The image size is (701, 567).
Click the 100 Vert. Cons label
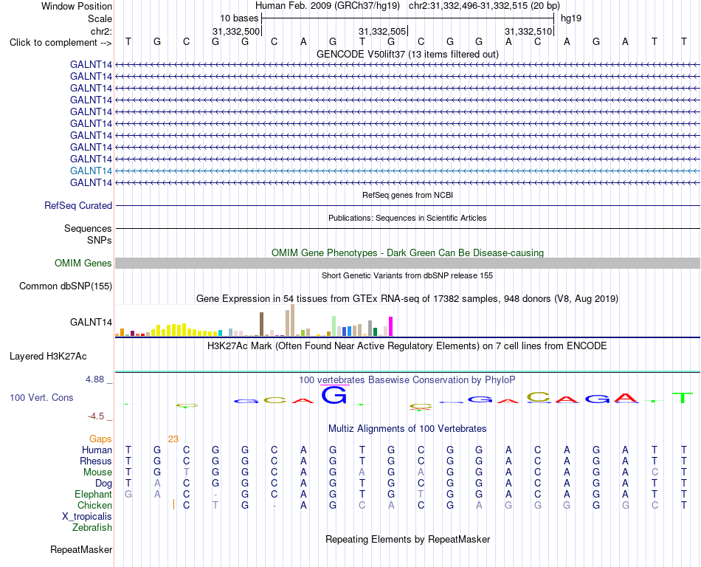(41, 397)
